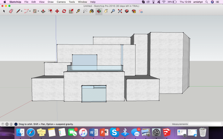223x139 pixels.
Task: Choose the pink Eraser tool
Action: [11, 11]
